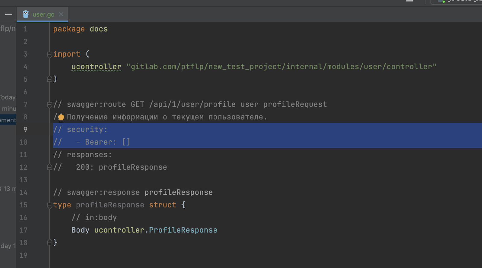Click the underlined ucontroller import alias
This screenshot has height=268, width=482.
pos(96,67)
